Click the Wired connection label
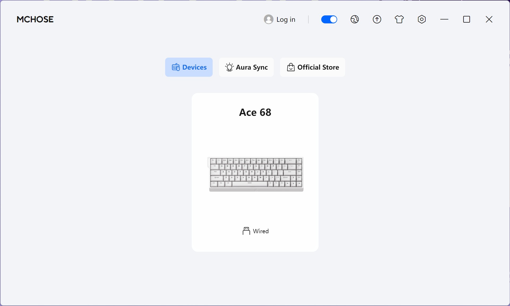The height and width of the screenshot is (306, 510). click(261, 231)
